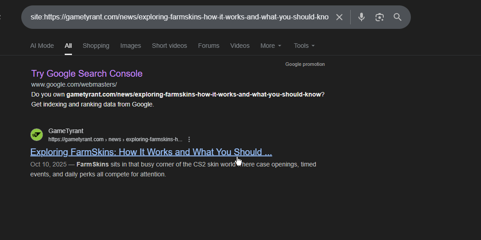The height and width of the screenshot is (240, 481).
Task: Open Exploring FarmSkins result title link
Action: (x=151, y=152)
